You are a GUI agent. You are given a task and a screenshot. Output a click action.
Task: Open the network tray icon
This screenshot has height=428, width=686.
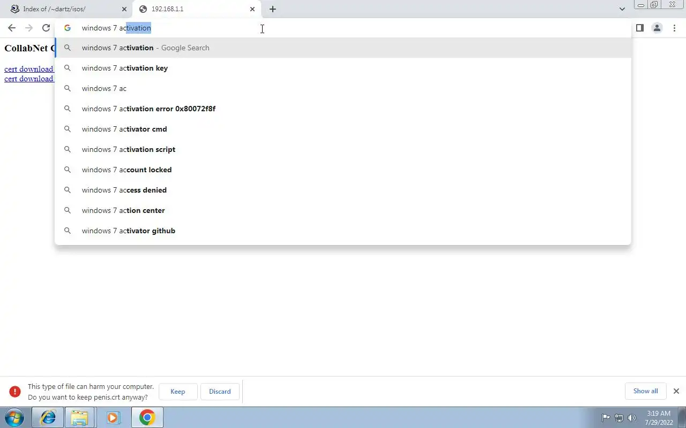[619, 418]
